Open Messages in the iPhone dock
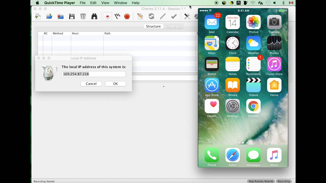Viewport: 326px width, 183px height. point(253,155)
